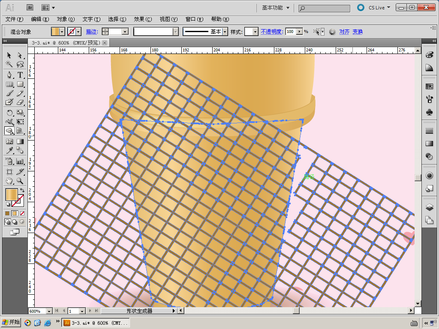Open the Transparency panel icon
The image size is (439, 329).
[429, 156]
